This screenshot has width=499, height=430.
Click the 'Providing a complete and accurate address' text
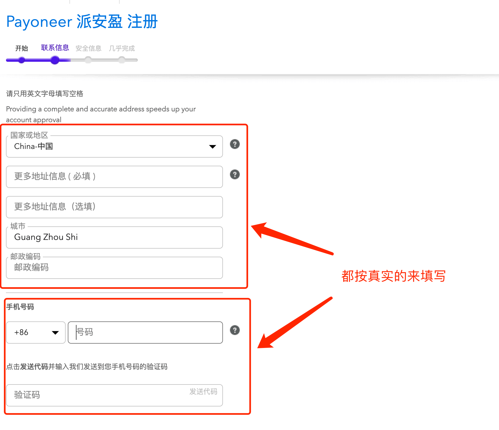[101, 114]
